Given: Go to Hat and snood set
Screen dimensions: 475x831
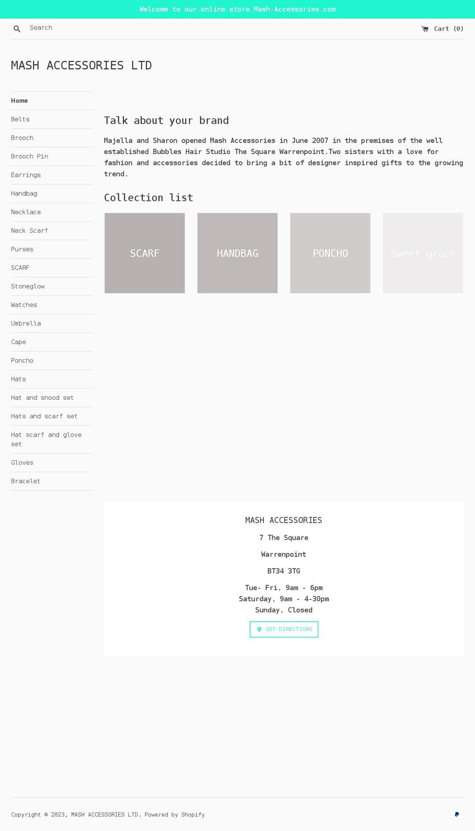Looking at the screenshot, I should (52, 397).
